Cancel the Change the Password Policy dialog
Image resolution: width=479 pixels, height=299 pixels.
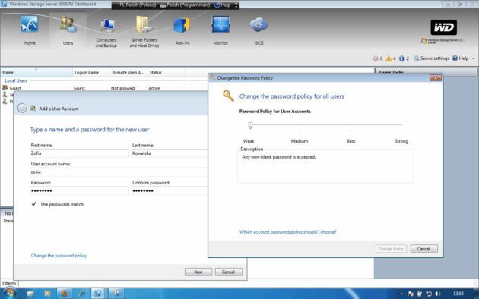click(x=424, y=249)
